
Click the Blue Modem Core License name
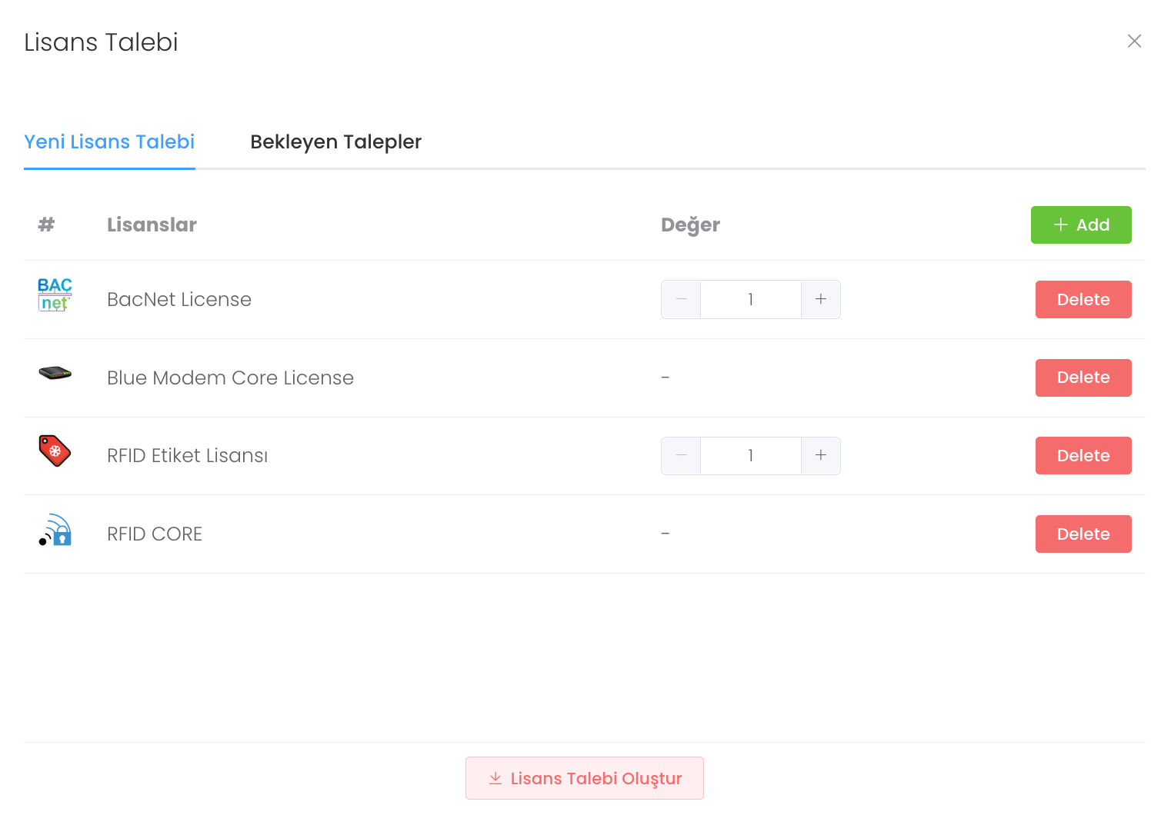pos(230,378)
